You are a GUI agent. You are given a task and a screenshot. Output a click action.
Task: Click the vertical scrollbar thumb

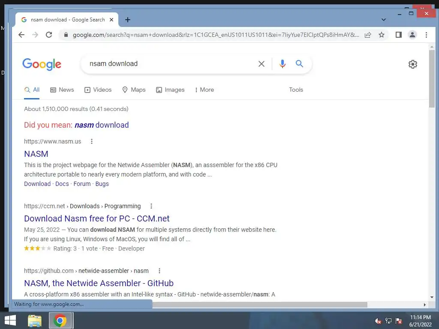point(432,79)
